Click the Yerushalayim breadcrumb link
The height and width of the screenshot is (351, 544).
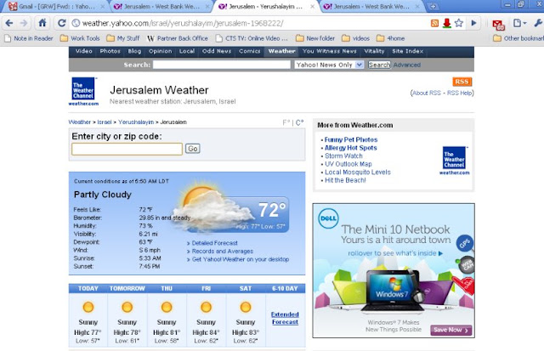coord(136,122)
